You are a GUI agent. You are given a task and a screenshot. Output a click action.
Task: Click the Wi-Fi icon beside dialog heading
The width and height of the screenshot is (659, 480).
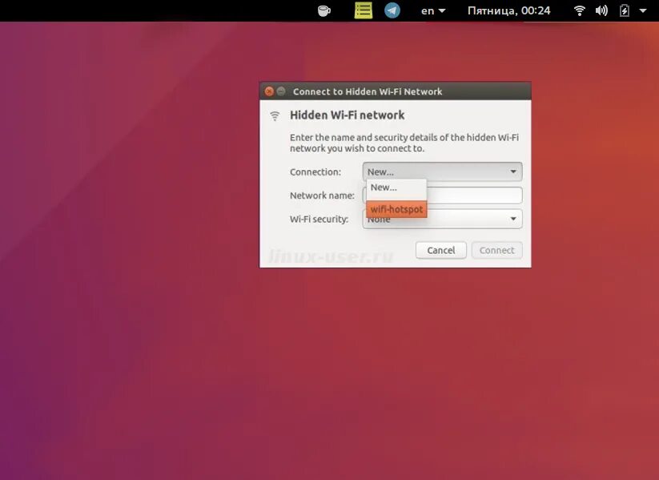click(x=275, y=115)
